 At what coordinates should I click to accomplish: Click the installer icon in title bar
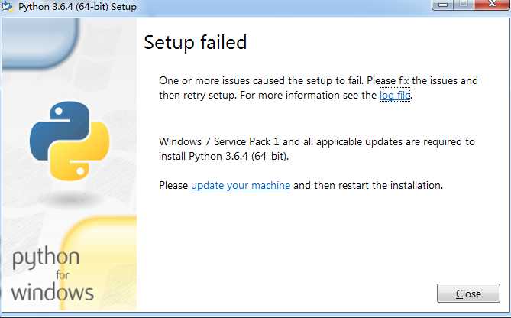(7, 7)
